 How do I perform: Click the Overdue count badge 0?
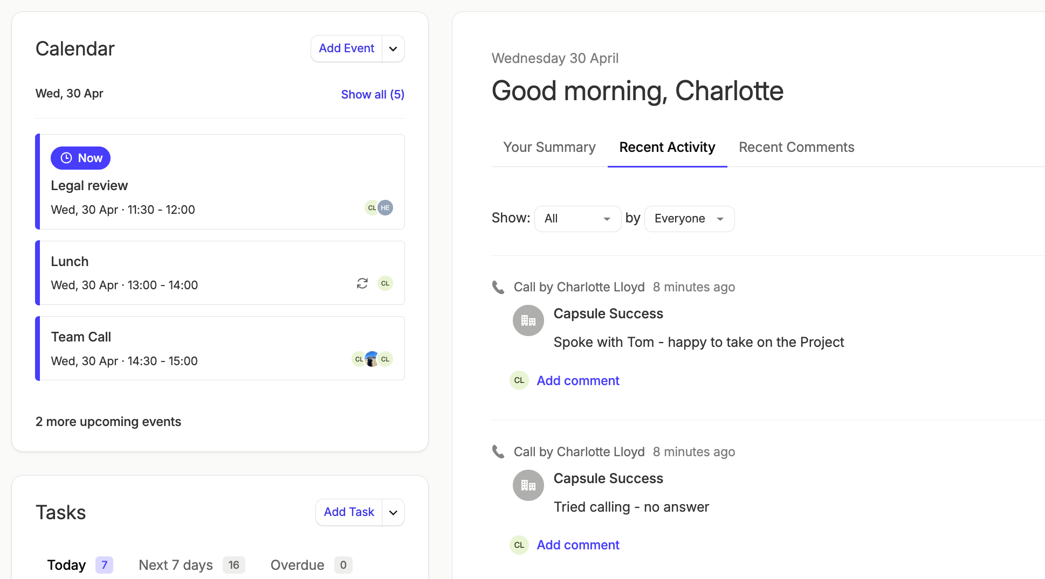343,565
